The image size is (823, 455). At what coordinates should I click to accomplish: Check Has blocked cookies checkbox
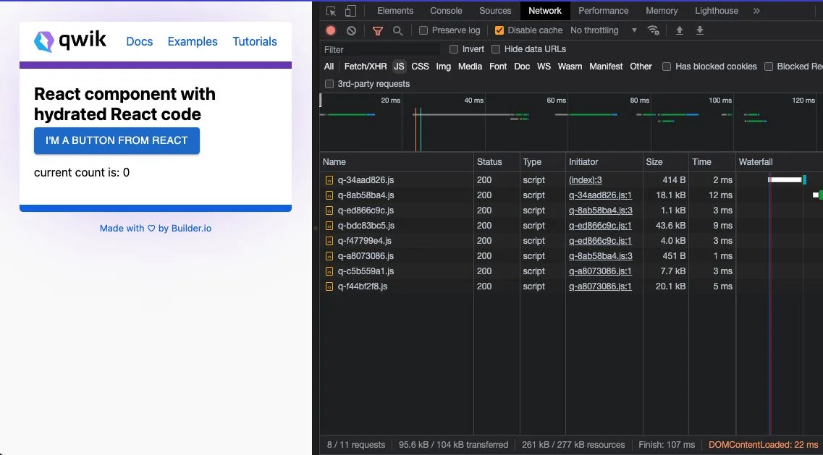pyautogui.click(x=667, y=67)
